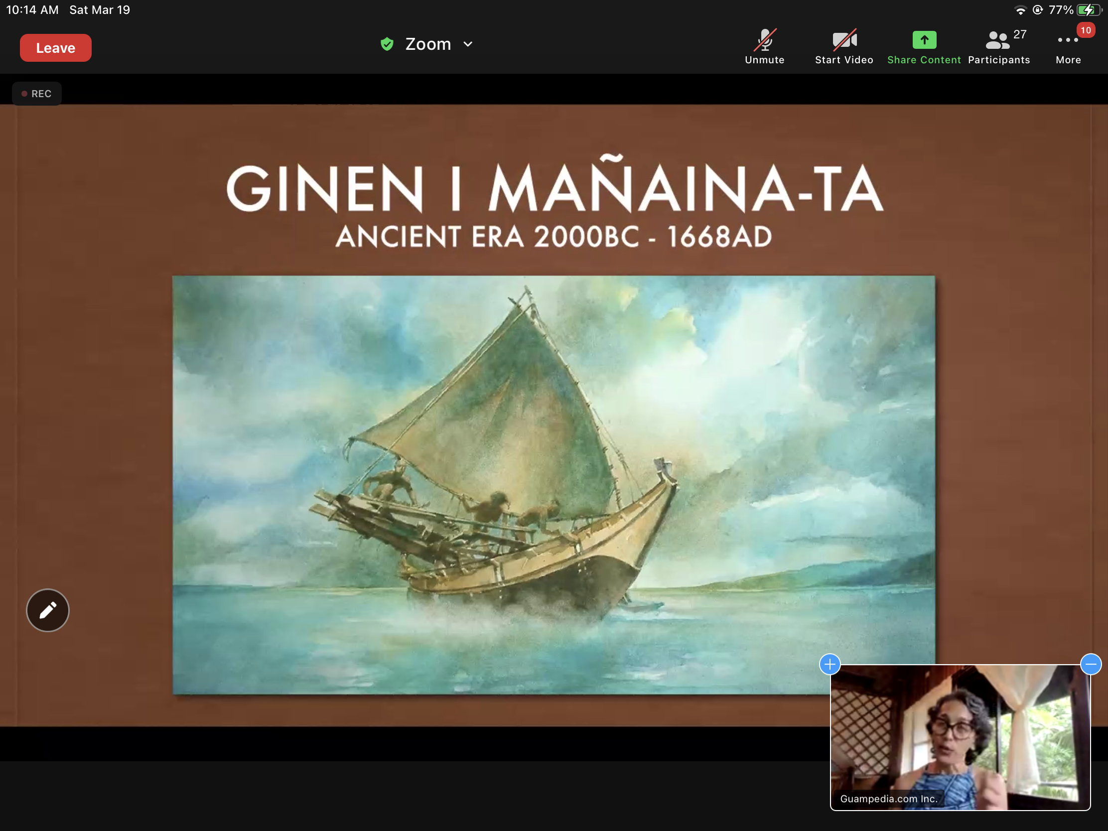The image size is (1108, 831).
Task: Shrink the speaker video with minus icon
Action: pos(1091,664)
